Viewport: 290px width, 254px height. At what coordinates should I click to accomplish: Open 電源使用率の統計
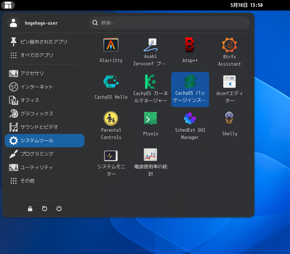tap(150, 162)
